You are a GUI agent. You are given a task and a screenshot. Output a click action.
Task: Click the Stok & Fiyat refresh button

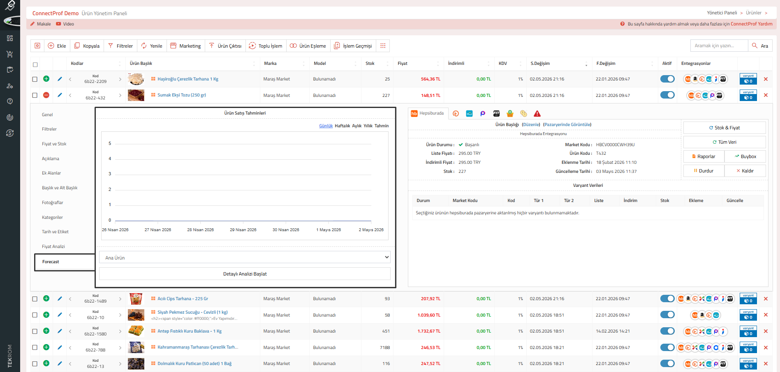[x=724, y=128]
